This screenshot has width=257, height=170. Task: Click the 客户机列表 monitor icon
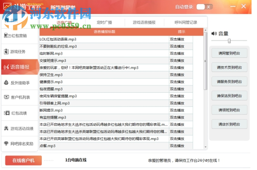[6, 97]
